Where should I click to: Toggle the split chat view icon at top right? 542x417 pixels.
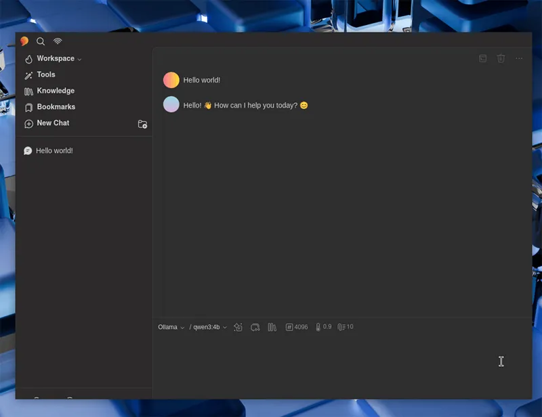(x=482, y=59)
